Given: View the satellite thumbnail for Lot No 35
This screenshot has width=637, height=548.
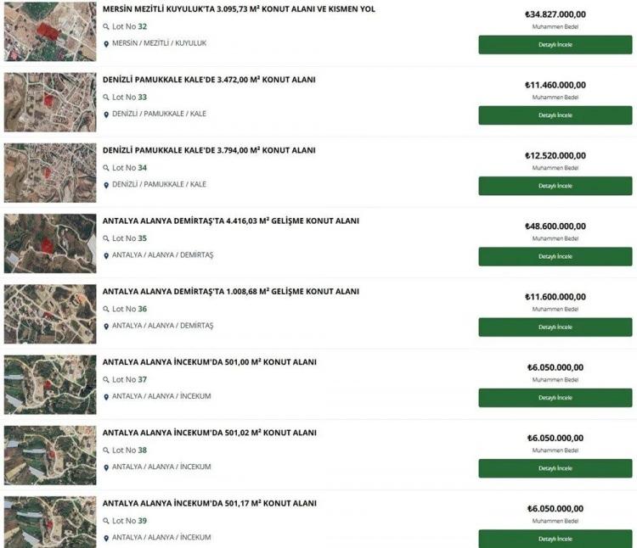Looking at the screenshot, I should pyautogui.click(x=50, y=243).
